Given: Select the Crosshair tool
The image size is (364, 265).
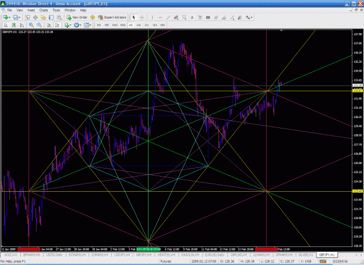Looking at the screenshot, I should click(x=142, y=17).
